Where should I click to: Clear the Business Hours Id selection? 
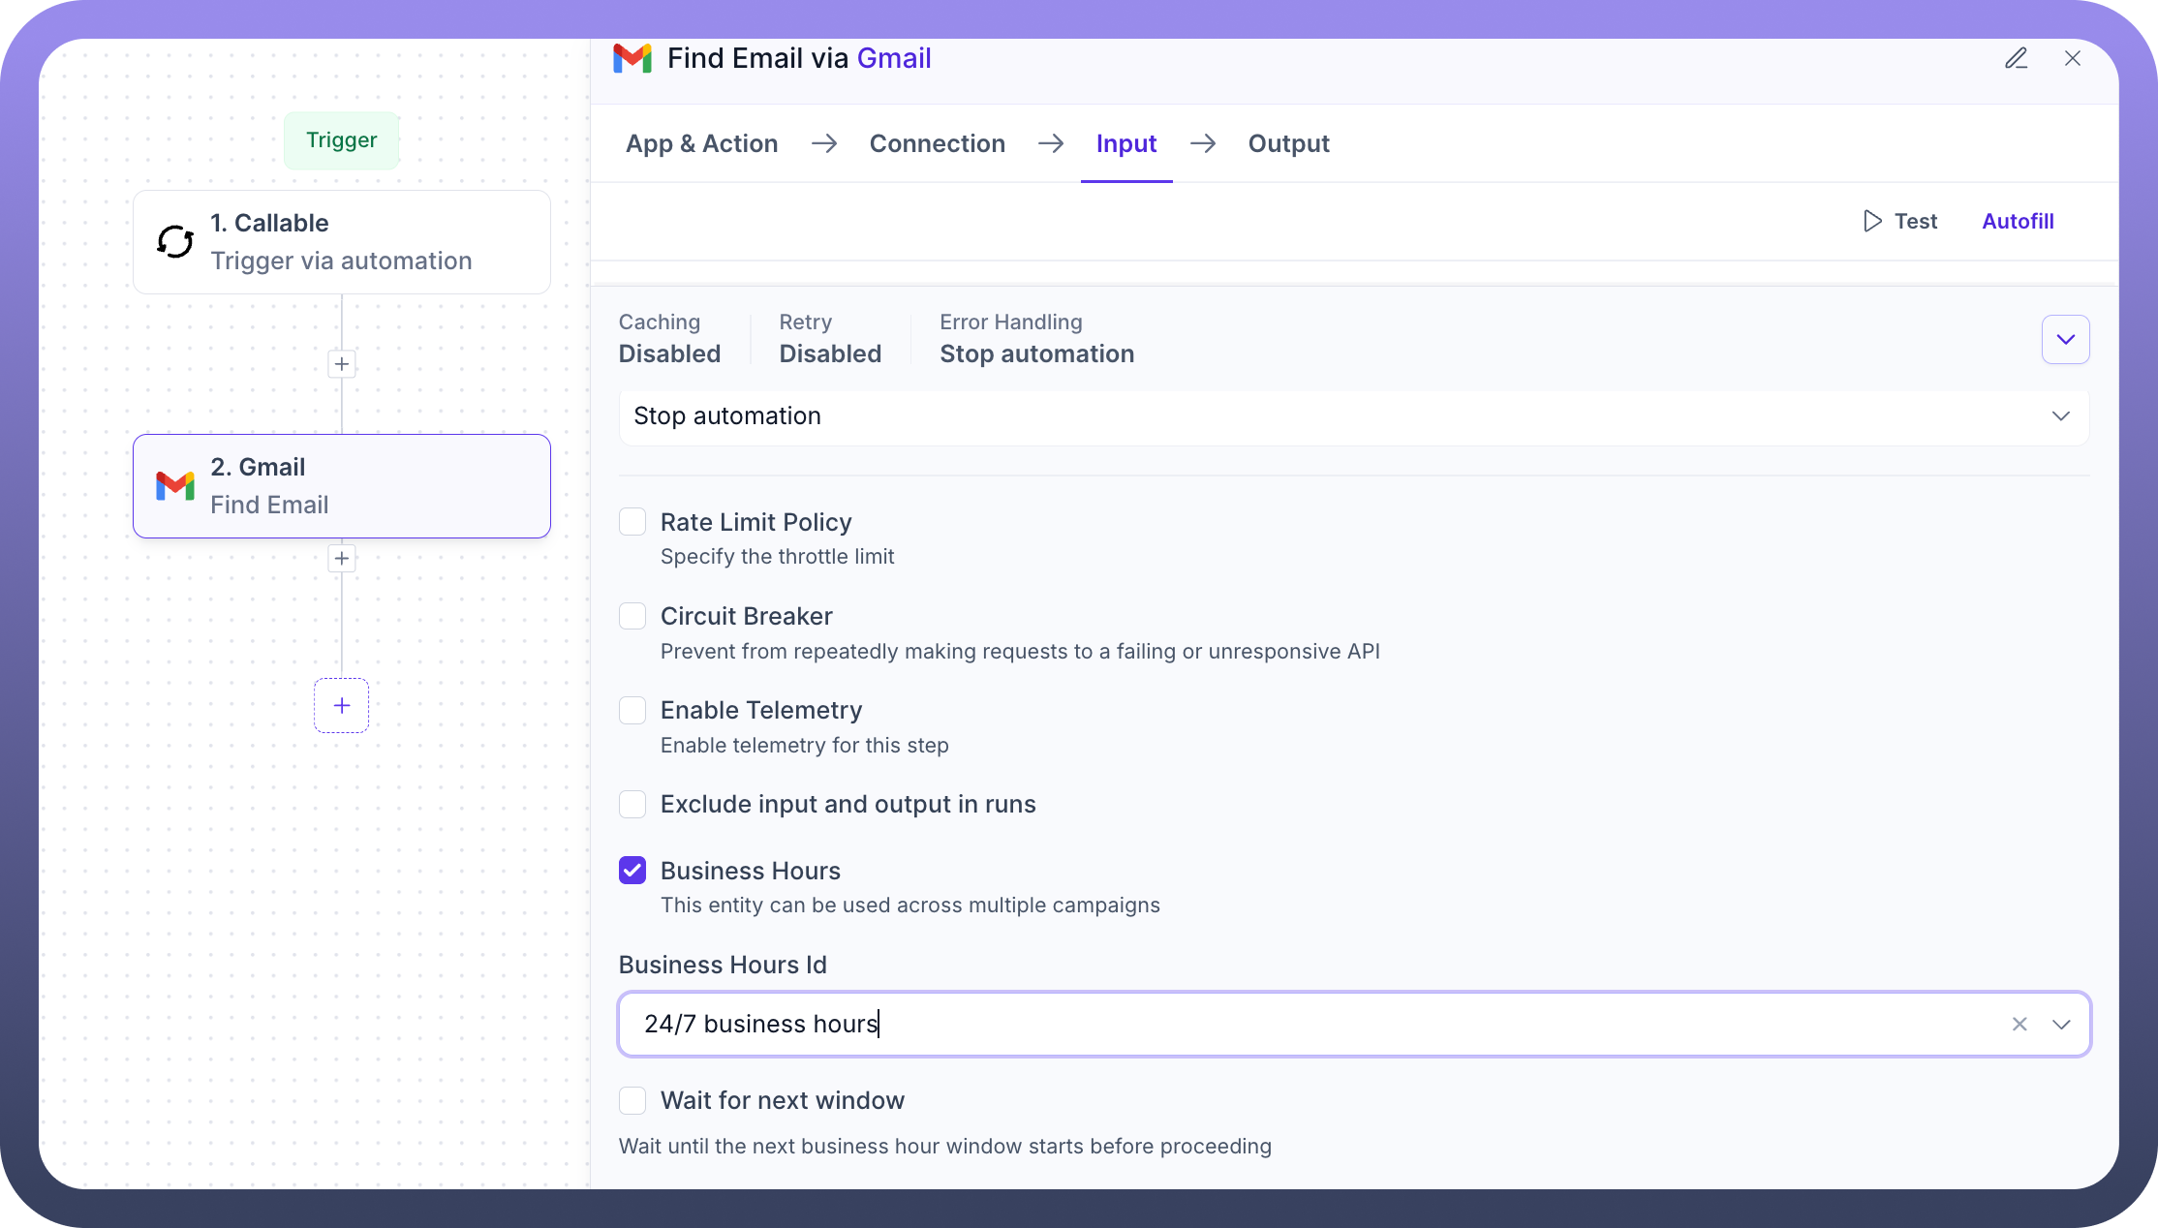(2019, 1025)
